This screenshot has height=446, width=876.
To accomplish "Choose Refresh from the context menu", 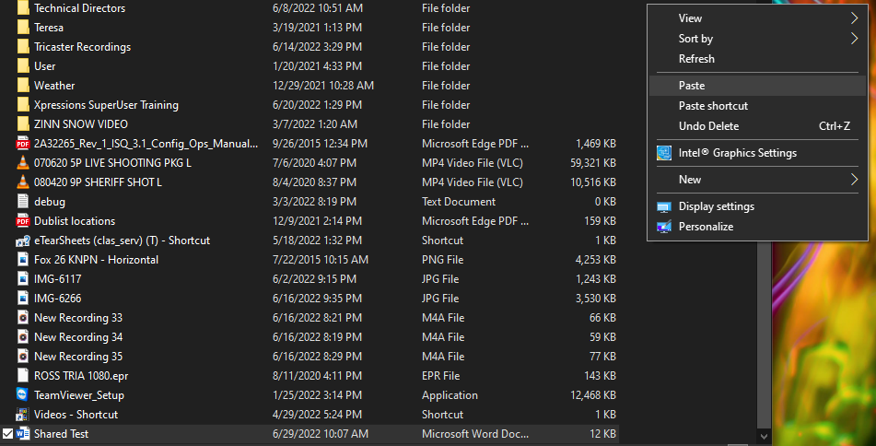I will [x=757, y=59].
